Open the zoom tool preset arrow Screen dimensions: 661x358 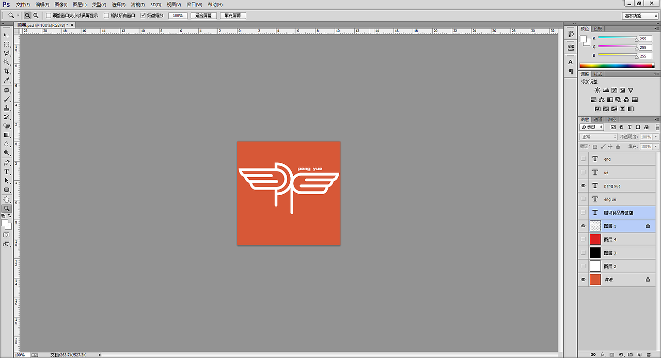18,15
